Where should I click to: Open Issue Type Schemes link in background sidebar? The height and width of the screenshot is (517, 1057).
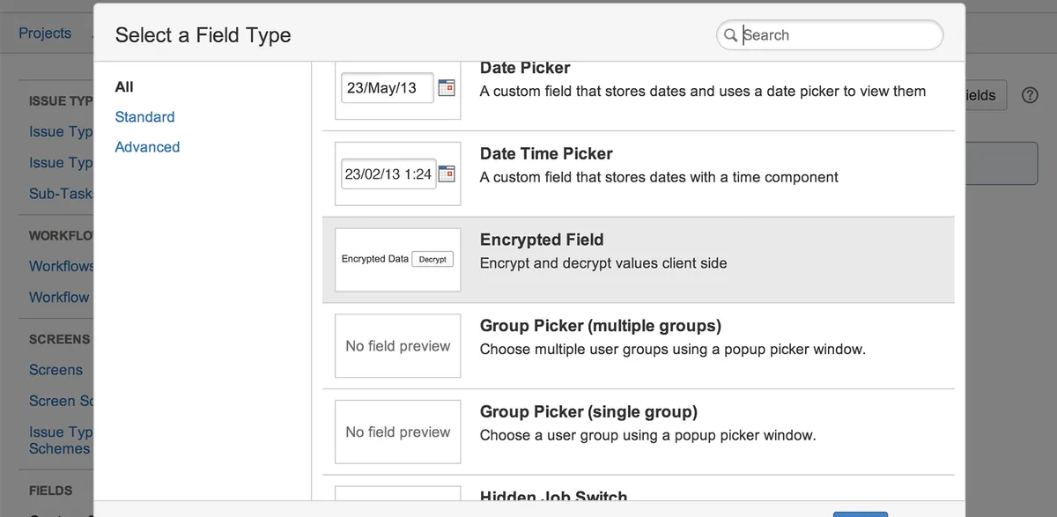(x=60, y=440)
